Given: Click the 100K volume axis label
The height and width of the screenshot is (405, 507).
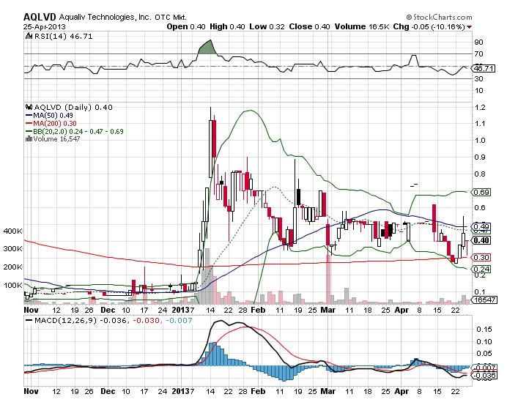Looking at the screenshot, I should [13, 286].
